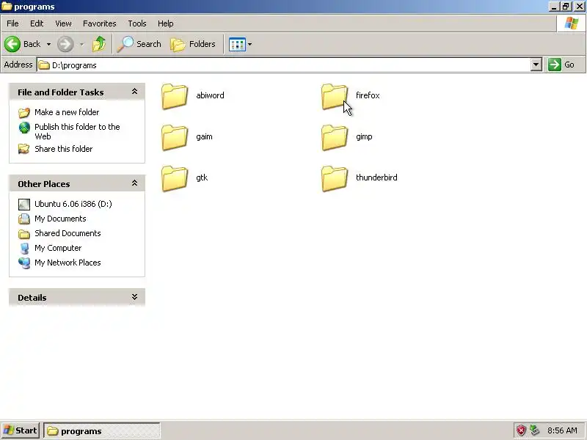
Task: Click the address bar showing D:\programs
Action: pos(284,65)
